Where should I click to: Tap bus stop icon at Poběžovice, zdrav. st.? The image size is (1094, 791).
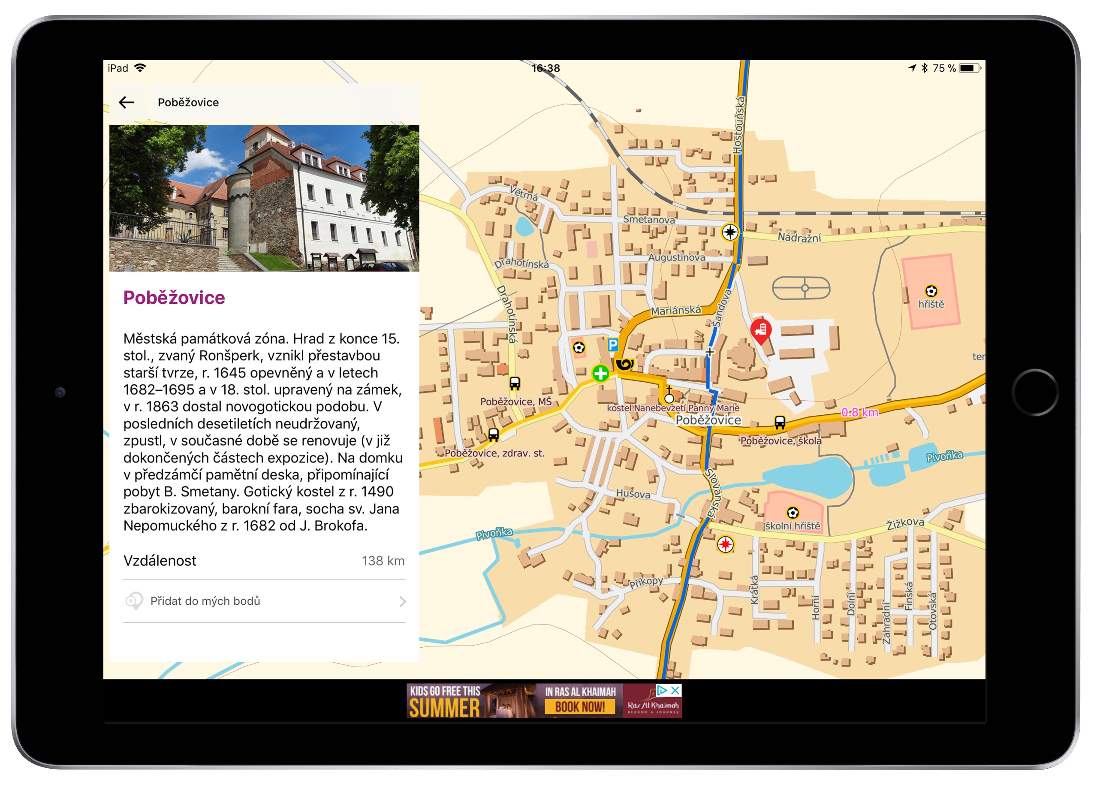[x=493, y=435]
